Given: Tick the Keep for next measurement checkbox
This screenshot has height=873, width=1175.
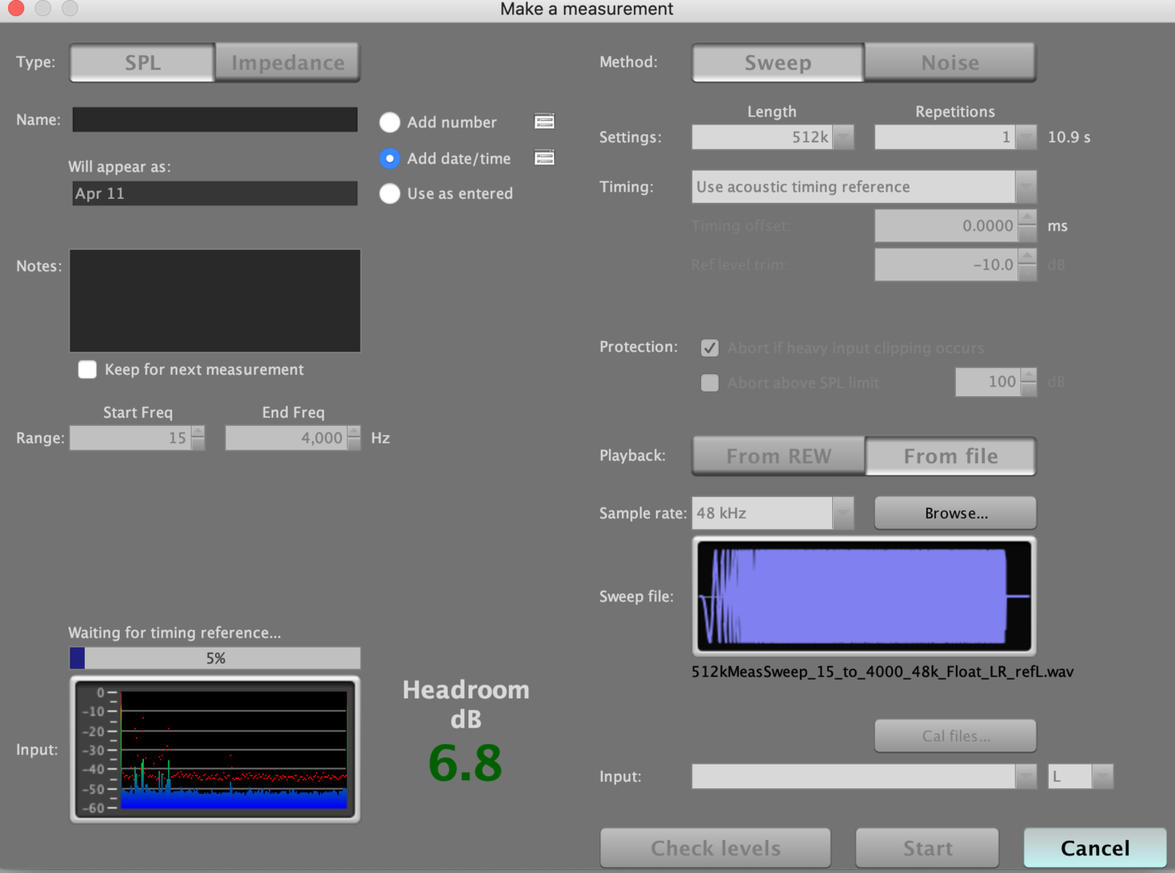Looking at the screenshot, I should tap(87, 369).
